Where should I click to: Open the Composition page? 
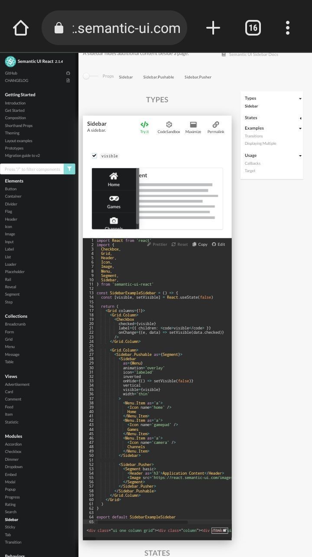point(15,118)
